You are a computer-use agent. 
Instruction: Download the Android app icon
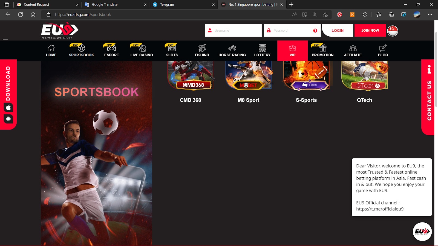tap(8, 119)
